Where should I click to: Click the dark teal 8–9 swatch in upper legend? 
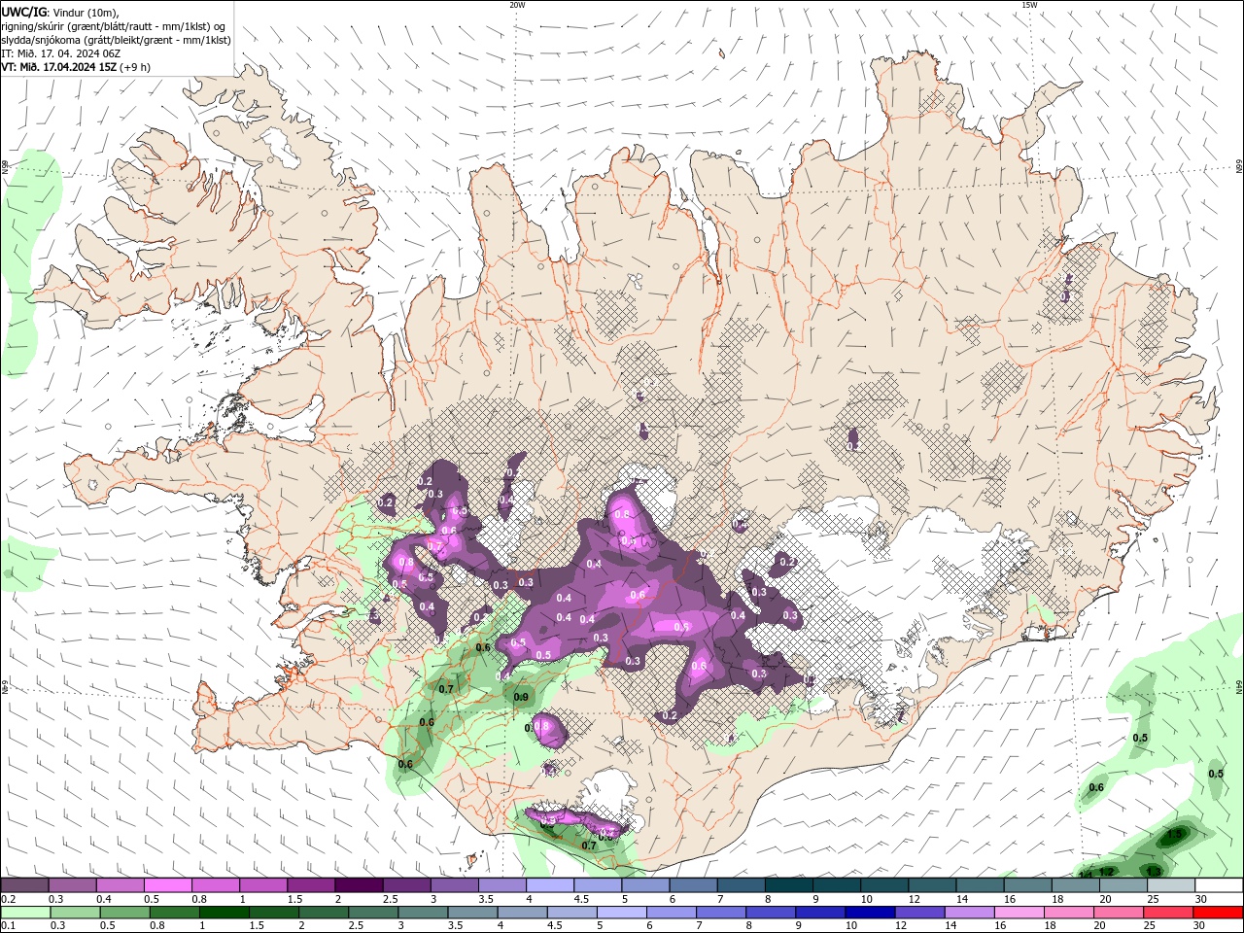[787, 885]
